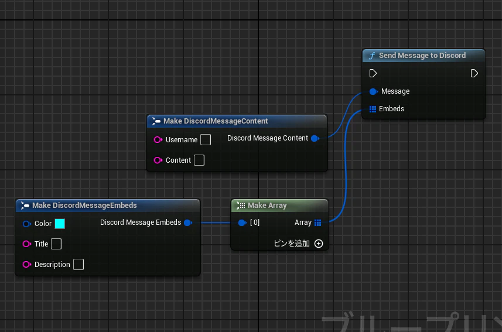This screenshot has width=502, height=332.
Task: Click the Description text field
Action: pyautogui.click(x=78, y=265)
